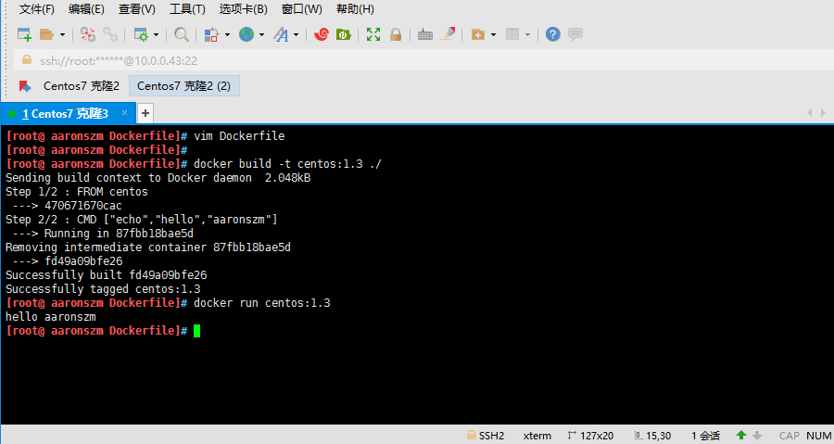
Task: Launch Xftp with red swirl icon
Action: (x=322, y=34)
